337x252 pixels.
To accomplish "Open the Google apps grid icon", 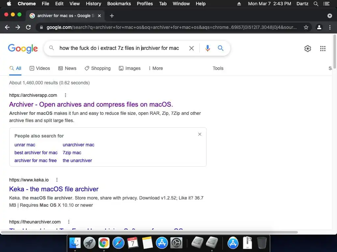I will (x=323, y=49).
